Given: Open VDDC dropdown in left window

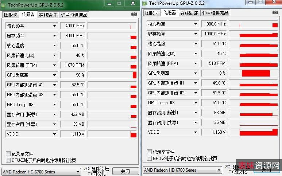Looking at the screenshot, I should point(31,134).
